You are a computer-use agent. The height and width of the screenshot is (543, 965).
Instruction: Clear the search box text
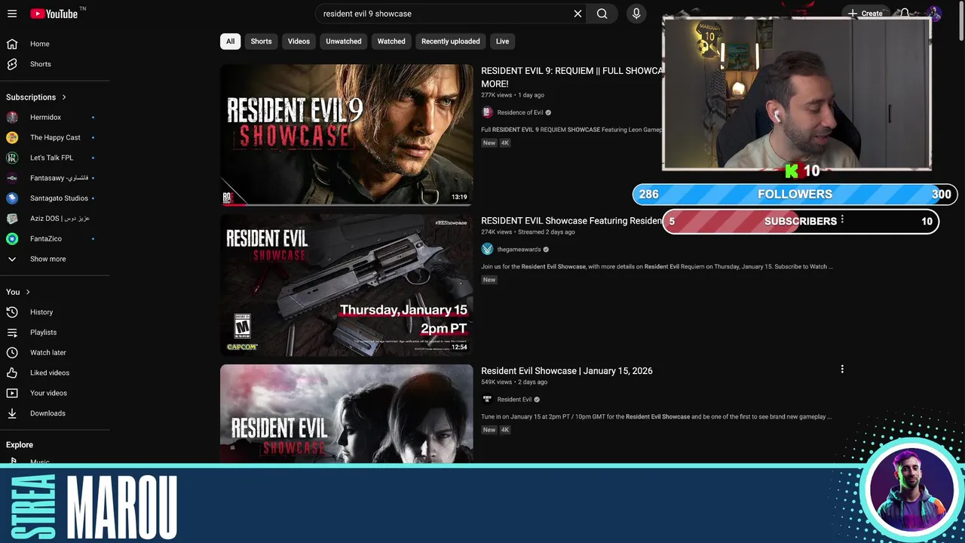tap(577, 14)
